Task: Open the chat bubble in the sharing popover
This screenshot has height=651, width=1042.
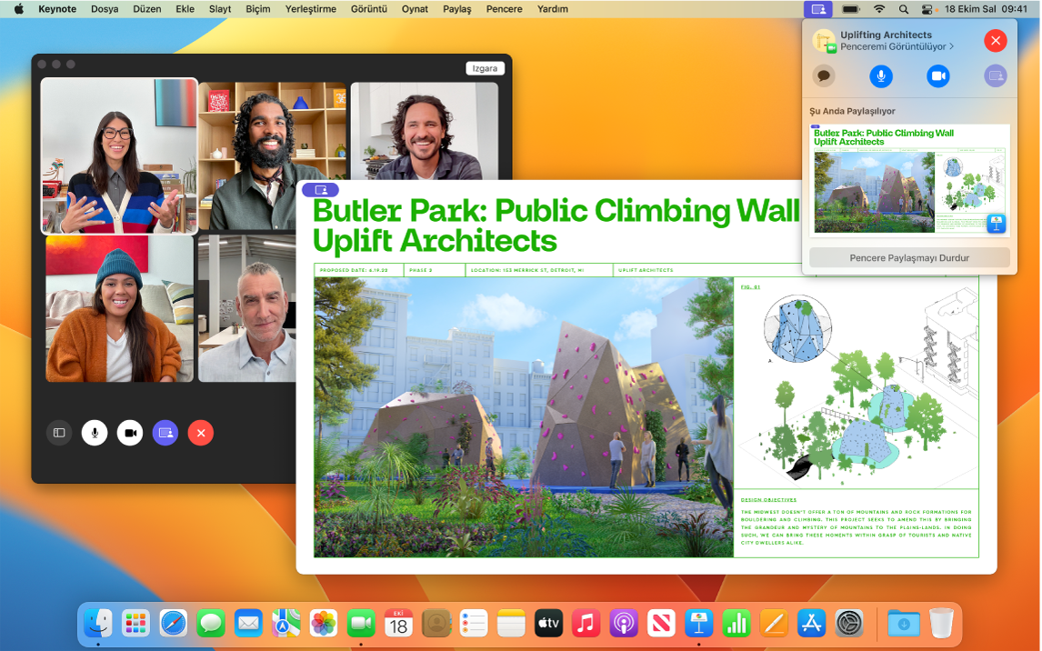Action: point(824,76)
